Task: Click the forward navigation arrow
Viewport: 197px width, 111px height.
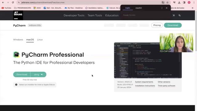Action: pyautogui.click(x=8, y=2)
